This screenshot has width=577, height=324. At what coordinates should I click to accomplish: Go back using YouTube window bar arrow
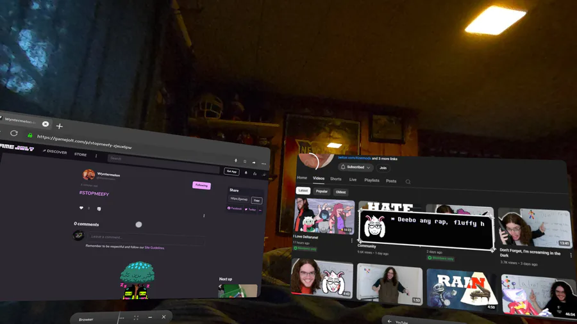click(389, 321)
